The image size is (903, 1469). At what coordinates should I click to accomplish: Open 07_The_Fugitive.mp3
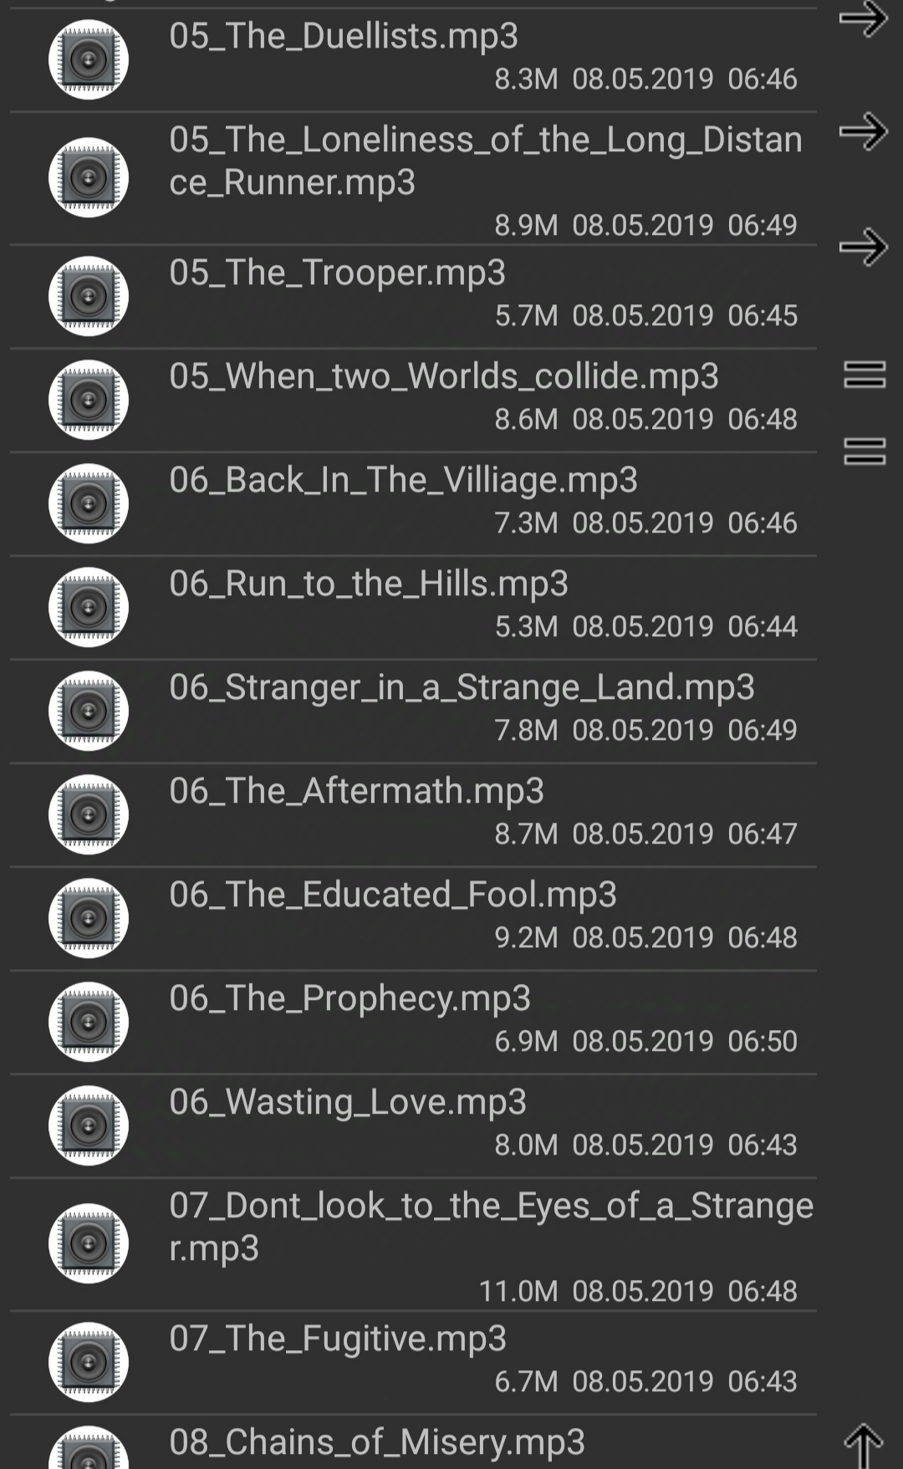(413, 1363)
